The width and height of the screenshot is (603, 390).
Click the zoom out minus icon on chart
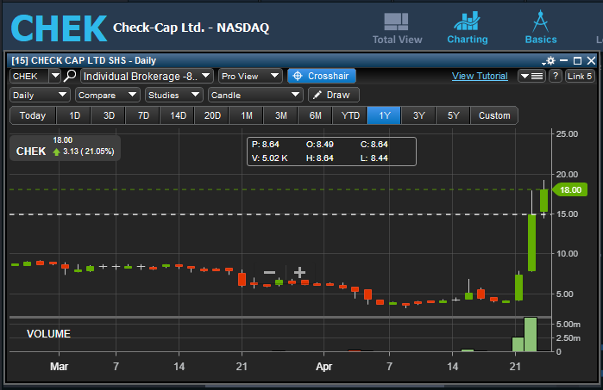[269, 273]
